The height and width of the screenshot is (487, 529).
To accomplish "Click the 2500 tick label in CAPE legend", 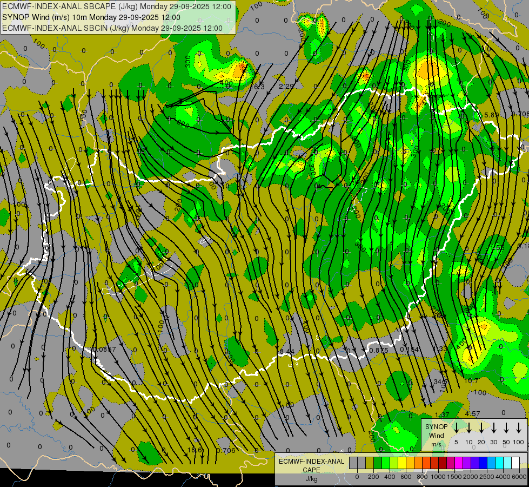I will tap(487, 477).
